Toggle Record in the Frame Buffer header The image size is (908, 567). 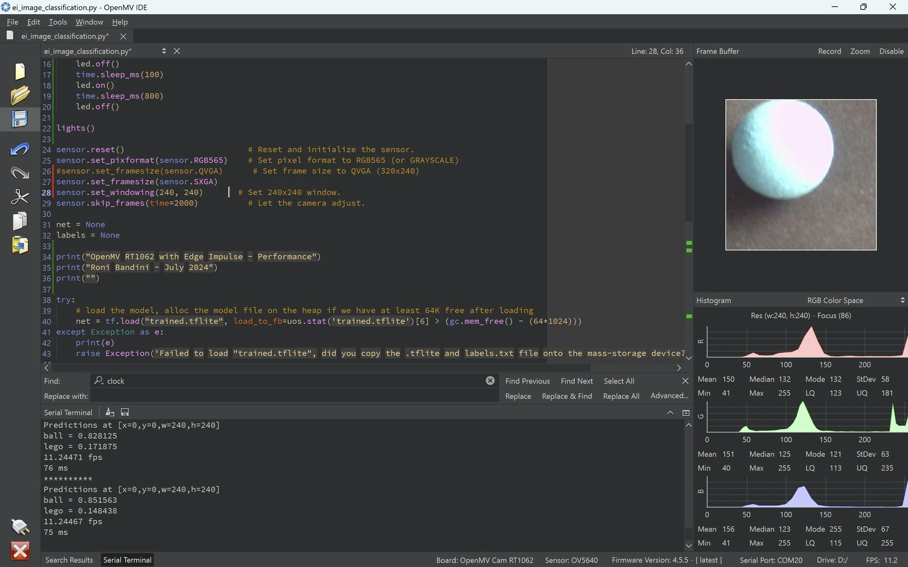(x=829, y=51)
